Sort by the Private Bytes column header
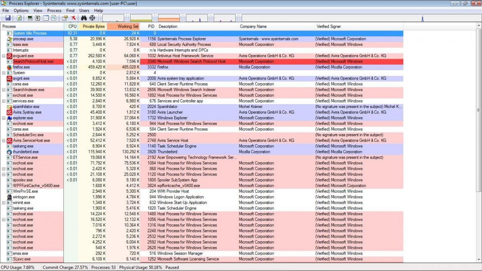The width and height of the screenshot is (482, 271). 92,26
